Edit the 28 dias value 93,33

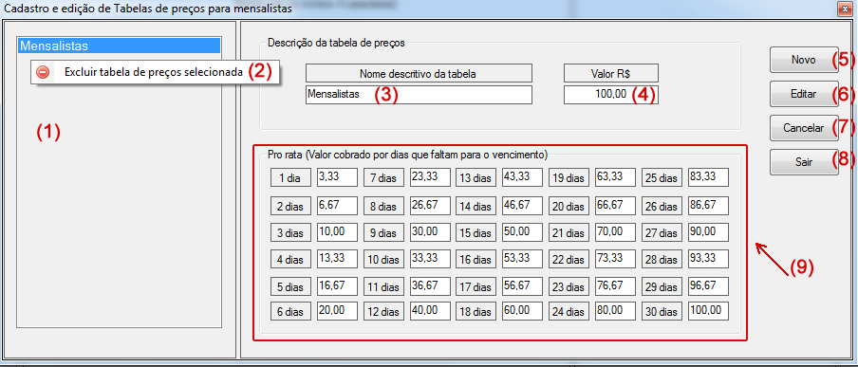(709, 259)
